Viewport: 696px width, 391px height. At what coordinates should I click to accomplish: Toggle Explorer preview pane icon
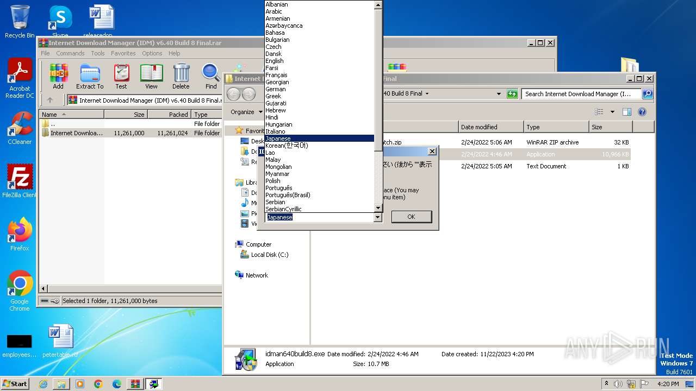(626, 112)
